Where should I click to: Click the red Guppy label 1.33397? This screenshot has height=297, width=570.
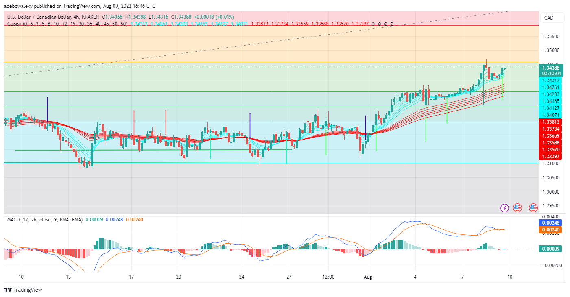point(550,157)
